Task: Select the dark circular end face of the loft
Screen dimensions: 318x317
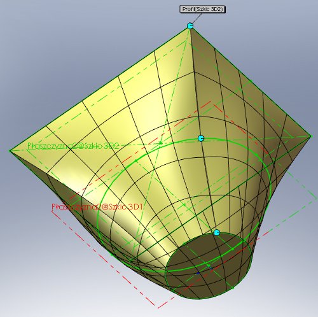Action: (x=208, y=265)
